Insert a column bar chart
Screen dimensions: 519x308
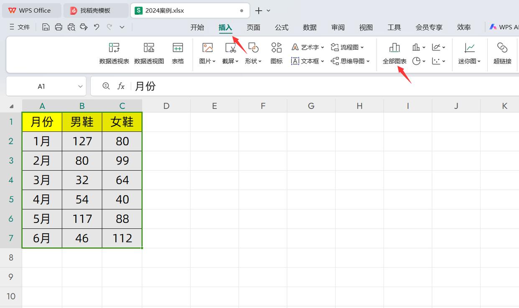click(x=419, y=47)
